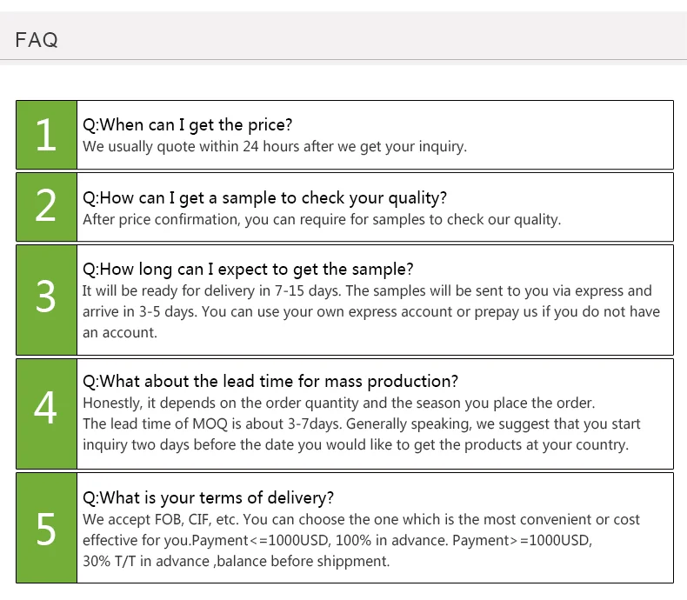Viewport: 687px width, 600px height.
Task: Expand 'How long can I expect to get the sample?'
Action: [248, 269]
